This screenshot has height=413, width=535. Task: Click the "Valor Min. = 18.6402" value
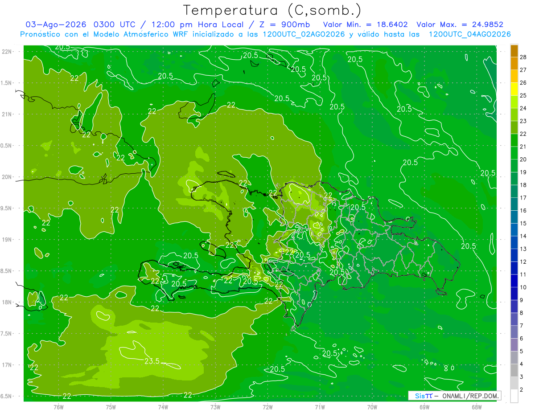point(365,25)
